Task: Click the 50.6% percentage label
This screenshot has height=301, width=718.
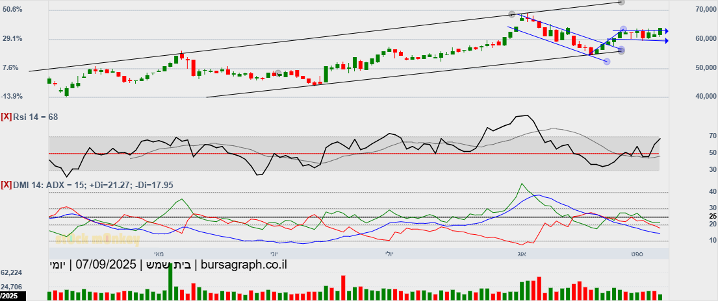Action: tap(12, 9)
